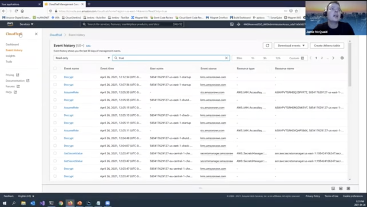Open the event table preferences gear
The width and height of the screenshot is (367, 207).
[342, 58]
